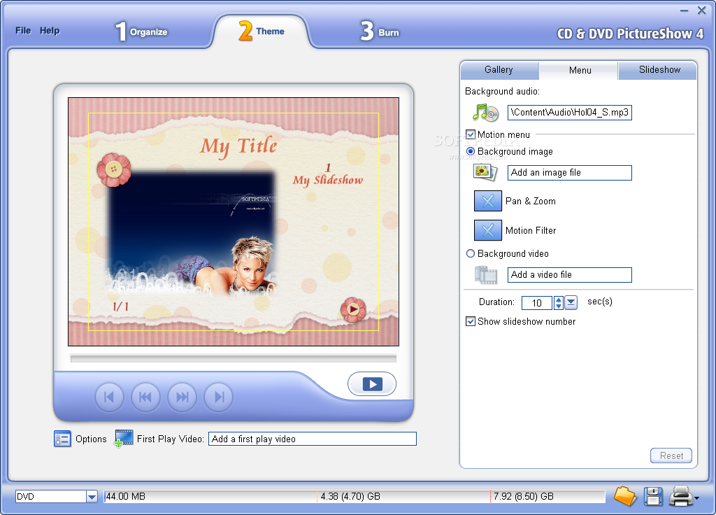The image size is (716, 515).
Task: Click the 44.00 MB size readout
Action: coord(126,496)
